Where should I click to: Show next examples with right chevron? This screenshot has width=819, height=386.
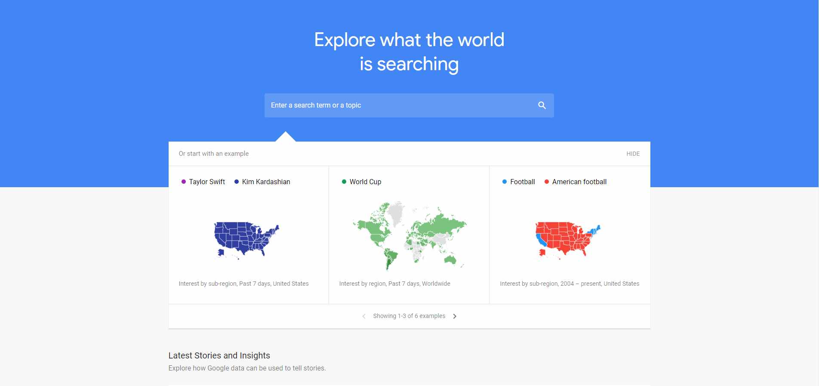click(x=455, y=316)
